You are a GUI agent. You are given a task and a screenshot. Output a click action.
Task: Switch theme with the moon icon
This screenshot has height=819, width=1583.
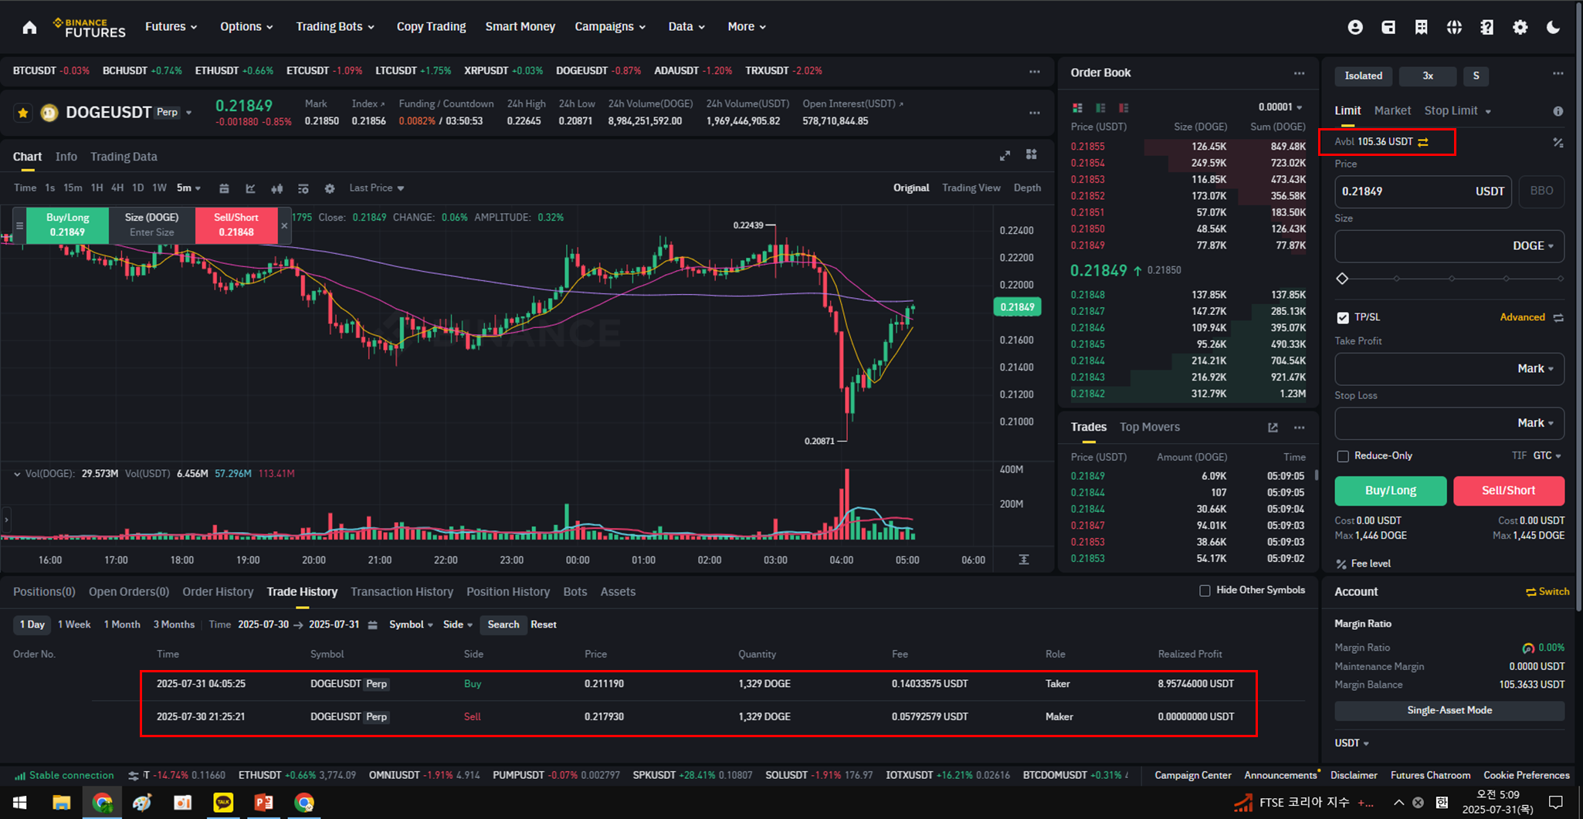point(1554,28)
